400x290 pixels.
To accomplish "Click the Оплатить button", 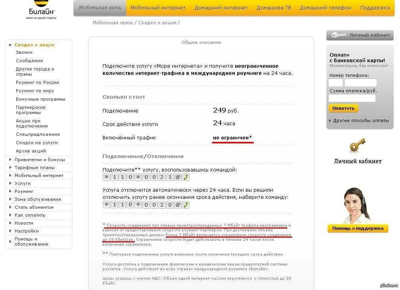I will pos(343,108).
